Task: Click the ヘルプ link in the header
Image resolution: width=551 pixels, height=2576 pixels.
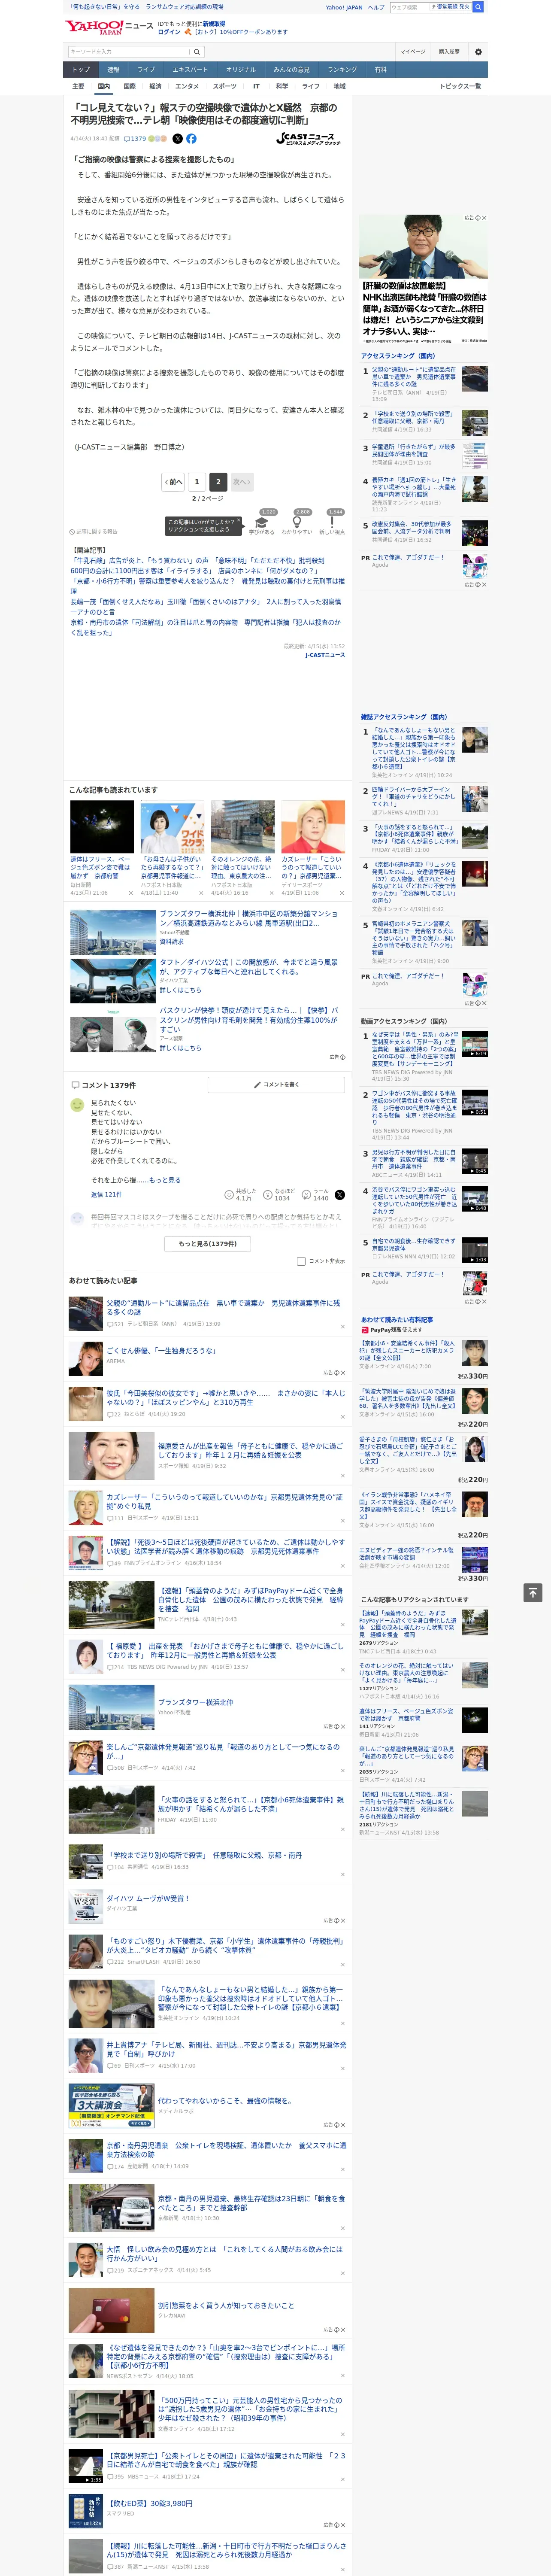Action: [376, 7]
